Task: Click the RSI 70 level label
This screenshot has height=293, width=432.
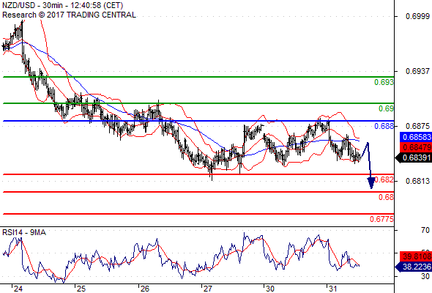Action: [x=425, y=230]
